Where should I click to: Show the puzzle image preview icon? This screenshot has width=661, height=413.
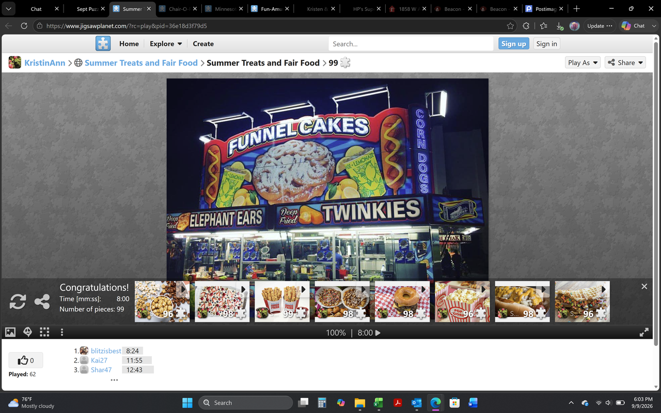click(10, 332)
